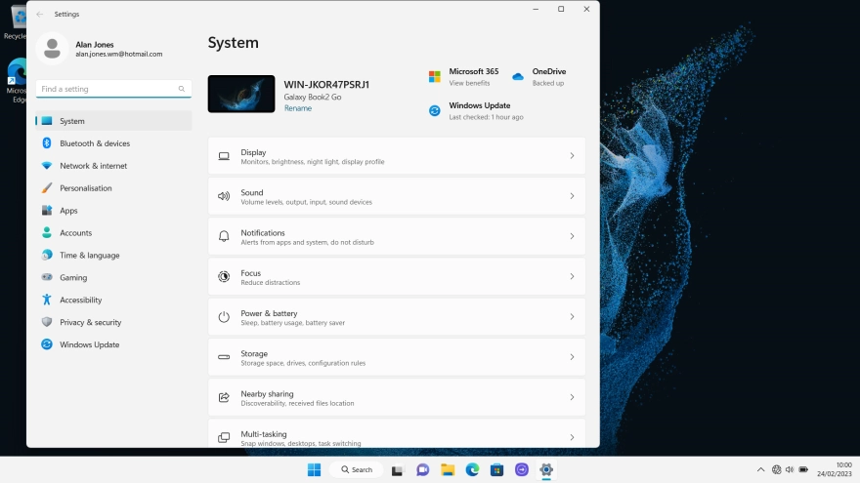The image size is (860, 483).
Task: Open Personalisation settings page
Action: click(x=85, y=188)
